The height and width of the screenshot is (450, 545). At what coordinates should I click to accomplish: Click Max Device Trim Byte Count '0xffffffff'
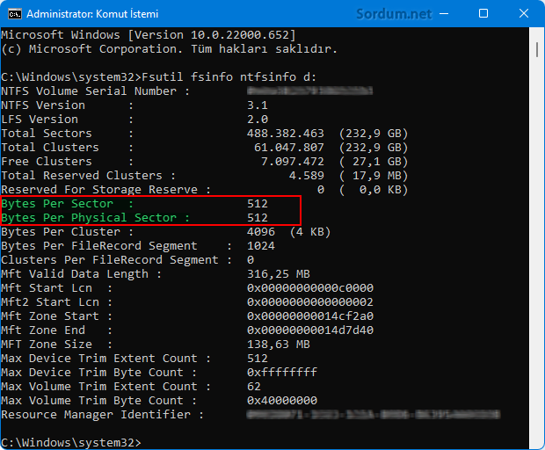coord(282,372)
